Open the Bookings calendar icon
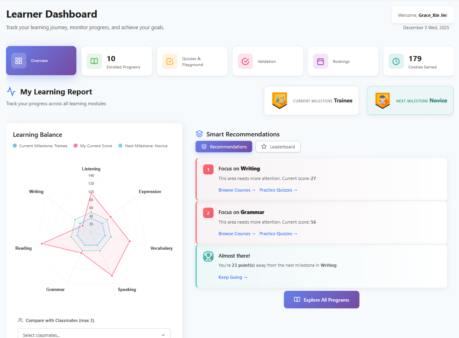The height and width of the screenshot is (338, 459). tap(321, 61)
